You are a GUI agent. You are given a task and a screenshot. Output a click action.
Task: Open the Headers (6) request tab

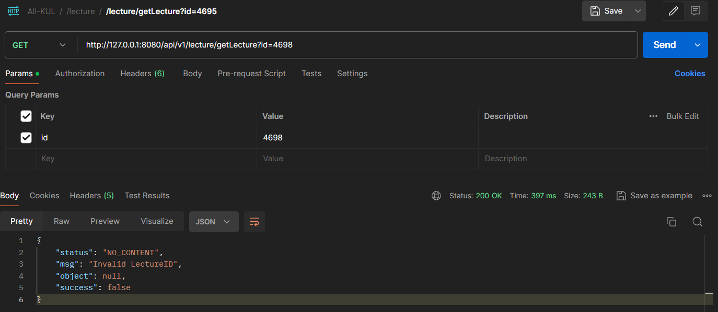click(143, 74)
